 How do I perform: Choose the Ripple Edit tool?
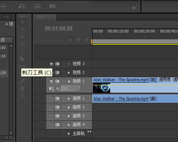pyautogui.click(x=22, y=37)
